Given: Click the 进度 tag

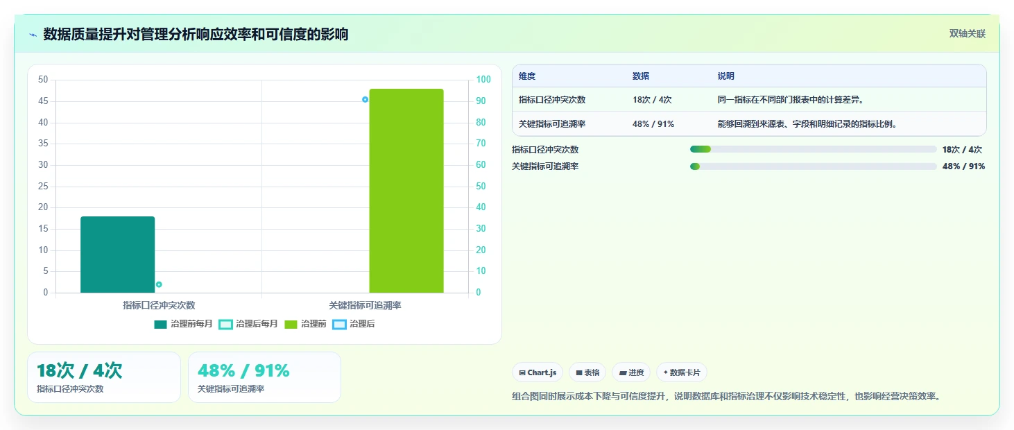Looking at the screenshot, I should click(x=631, y=372).
